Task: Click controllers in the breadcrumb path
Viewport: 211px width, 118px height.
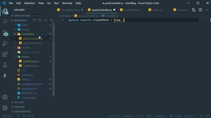Action: point(65,16)
